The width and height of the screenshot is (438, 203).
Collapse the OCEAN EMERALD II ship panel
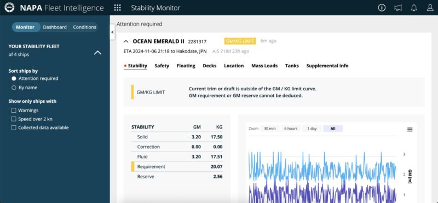point(126,42)
